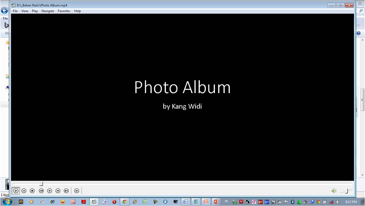This screenshot has height=206, width=365.
Task: Launch Google Chrome from the taskbar
Action: pyautogui.click(x=124, y=201)
